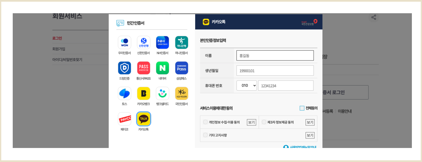Select 개인정보 수집·이용 동의 radio button
This screenshot has height=162, width=422.
(205, 122)
